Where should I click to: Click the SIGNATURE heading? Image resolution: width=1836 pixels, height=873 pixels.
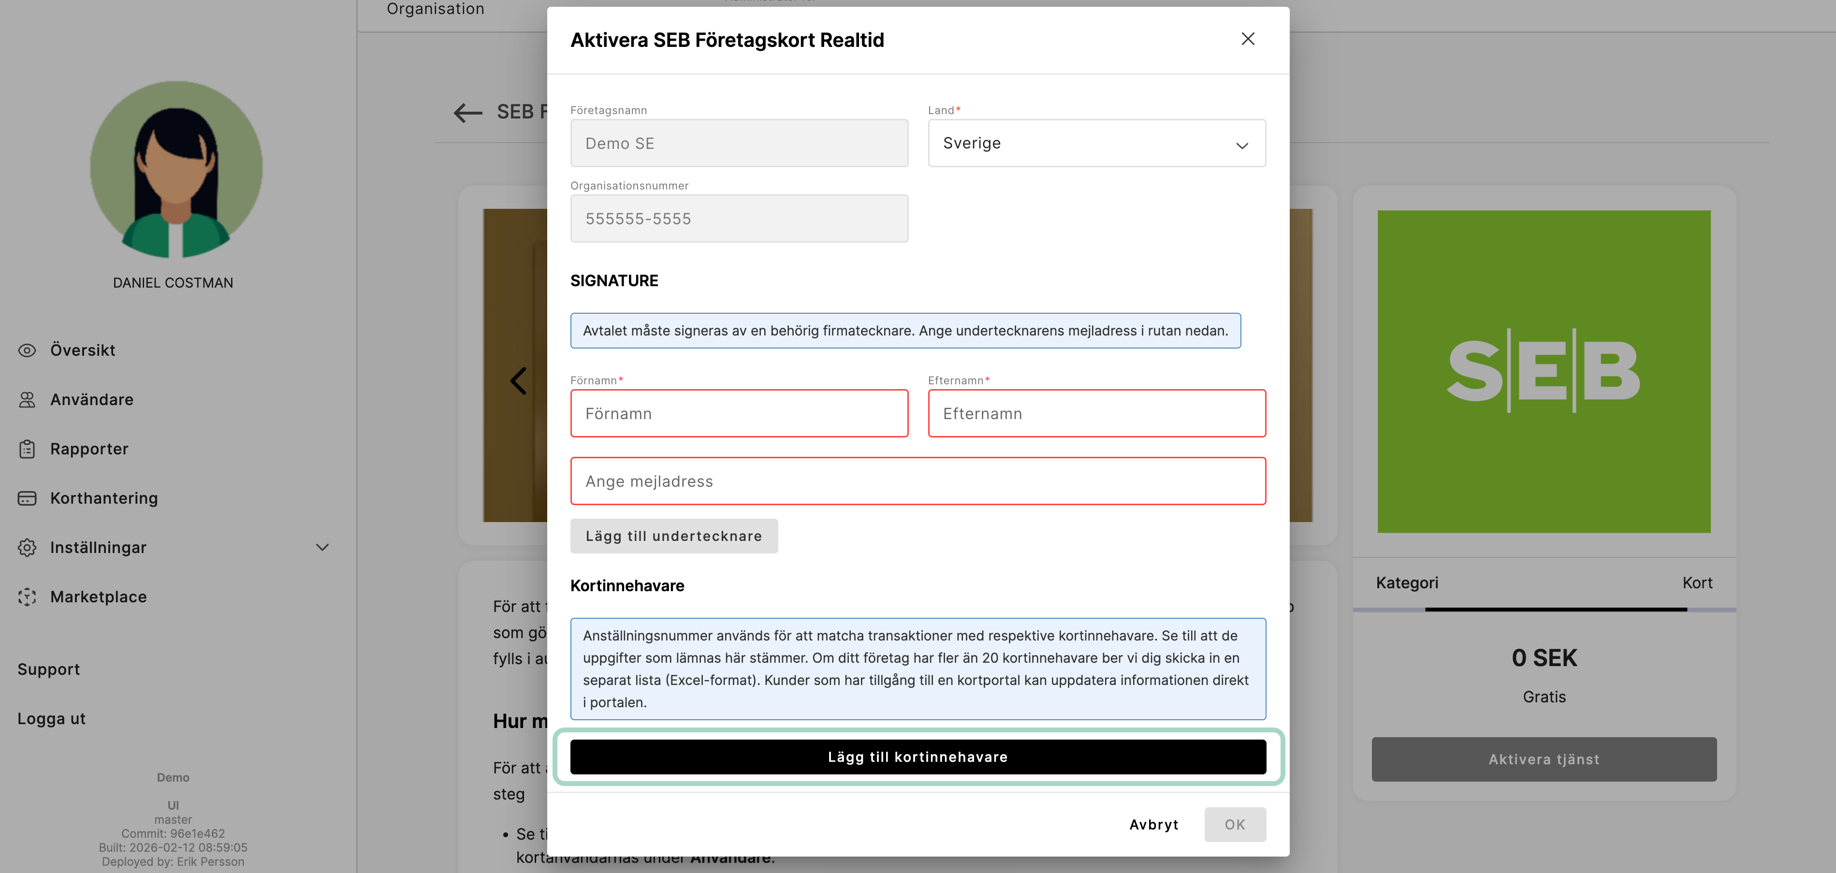(613, 281)
